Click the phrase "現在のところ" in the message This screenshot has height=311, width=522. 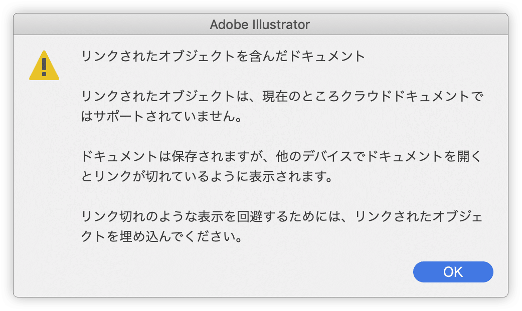[302, 96]
